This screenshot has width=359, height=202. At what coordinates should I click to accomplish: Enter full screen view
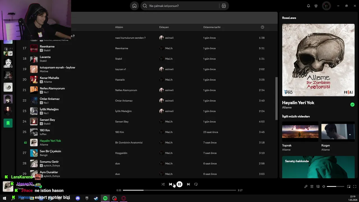[355, 187]
